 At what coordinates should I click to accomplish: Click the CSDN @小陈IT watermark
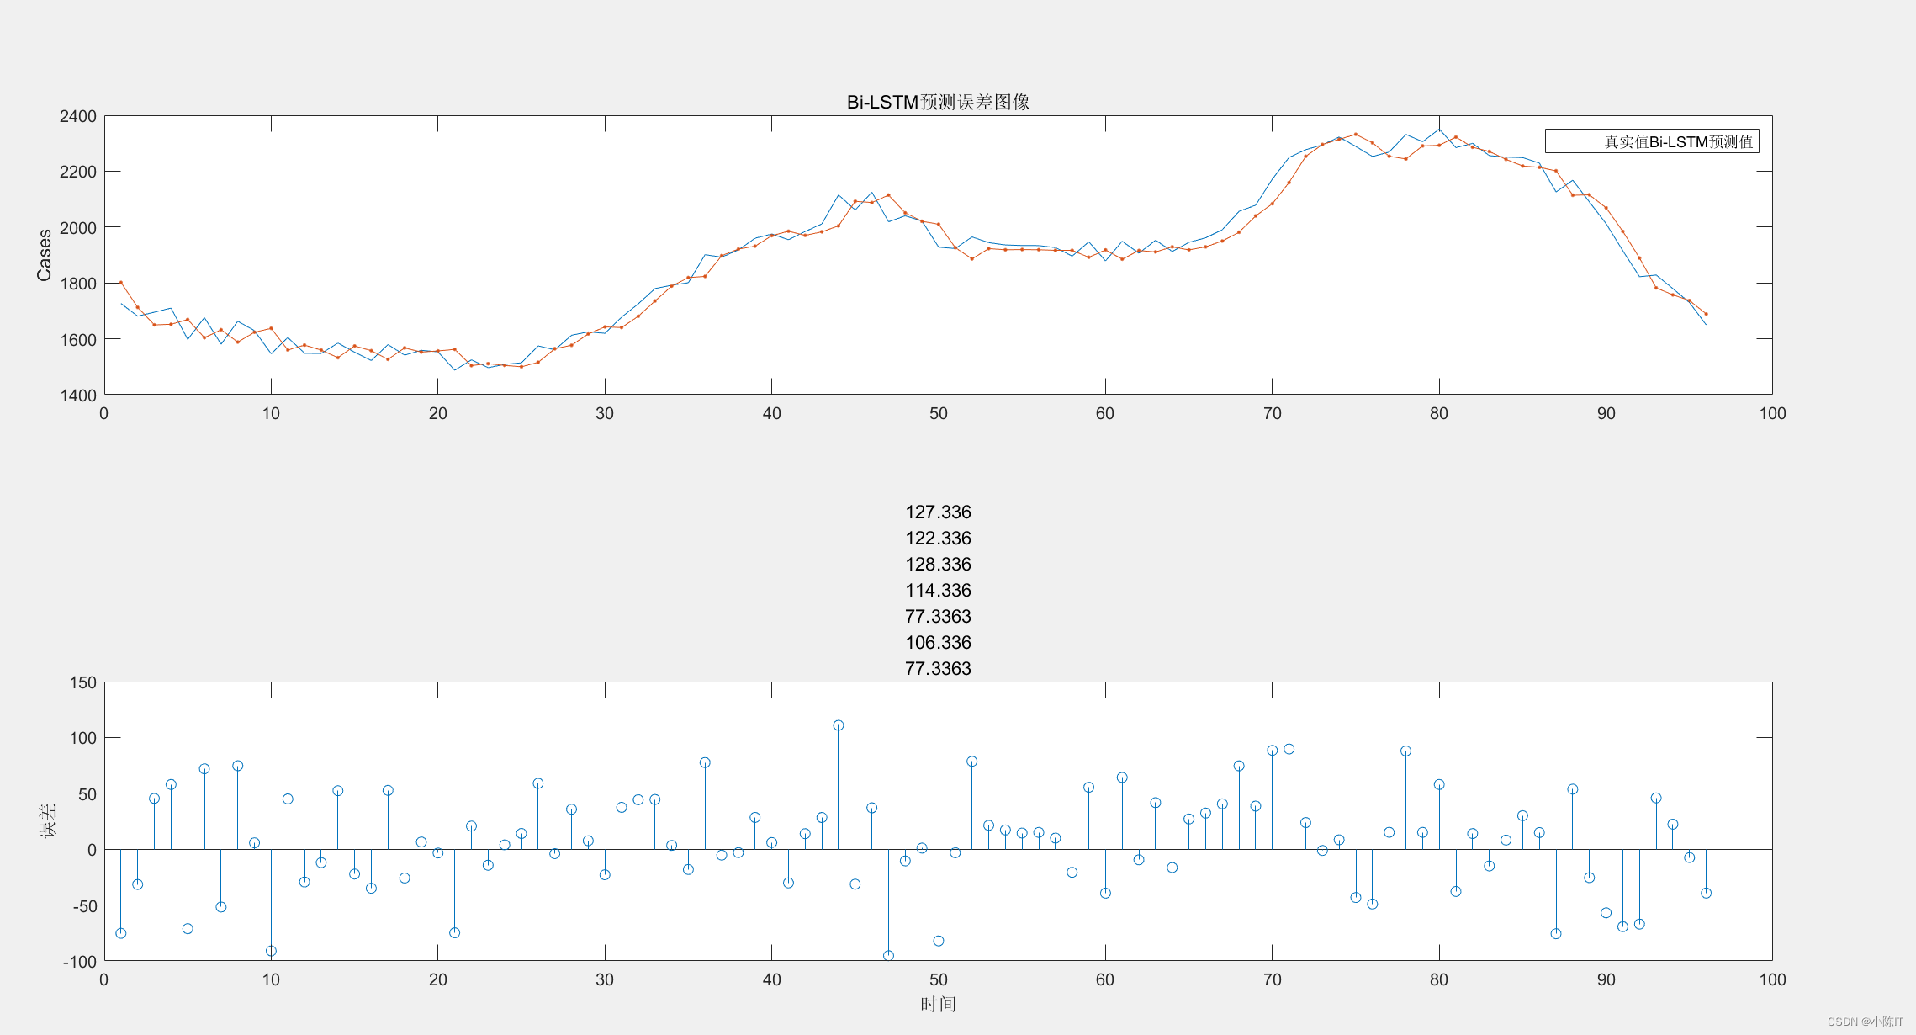pyautogui.click(x=1865, y=1022)
